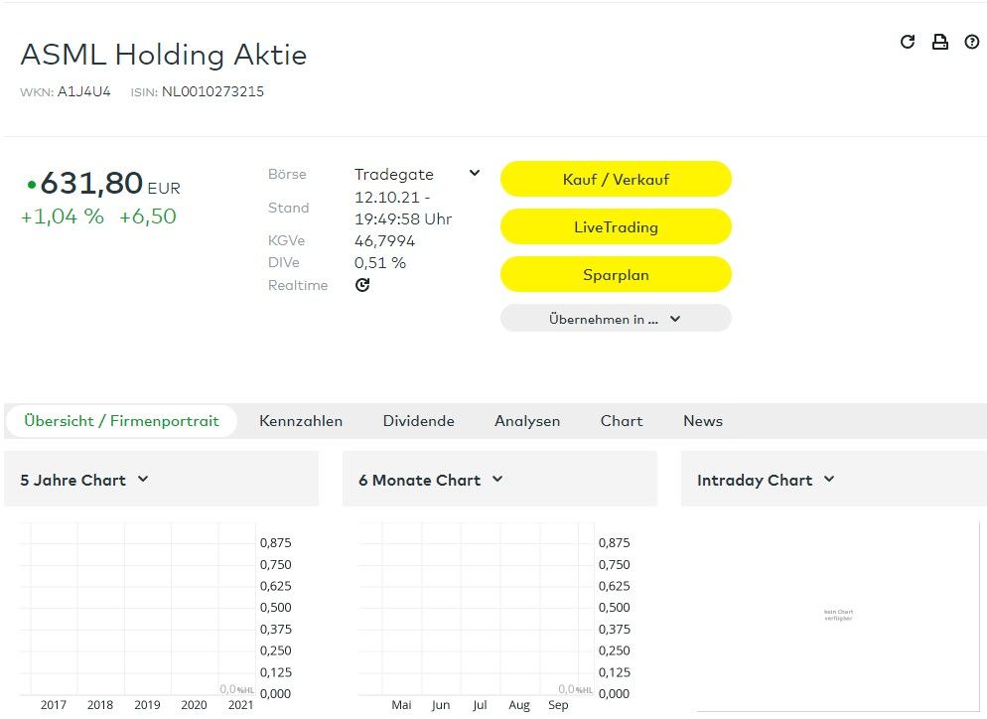987x719 pixels.
Task: Expand the Tradegate exchange dropdown
Action: pyautogui.click(x=474, y=174)
